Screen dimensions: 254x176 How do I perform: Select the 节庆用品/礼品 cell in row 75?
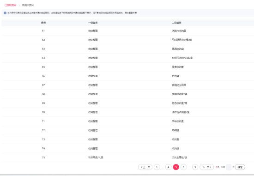coord(96,158)
